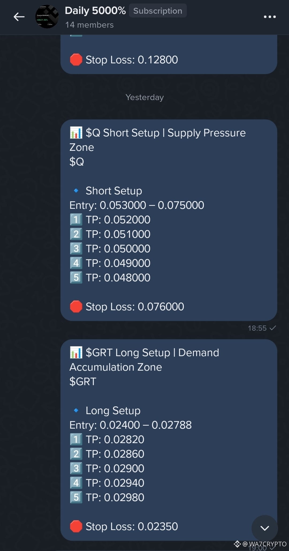
Task: Tap the $Q ticker line in the first message
Action: [x=77, y=162]
